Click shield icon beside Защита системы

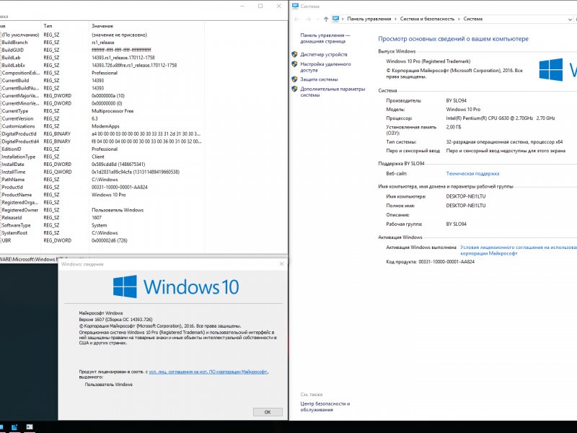click(294, 79)
